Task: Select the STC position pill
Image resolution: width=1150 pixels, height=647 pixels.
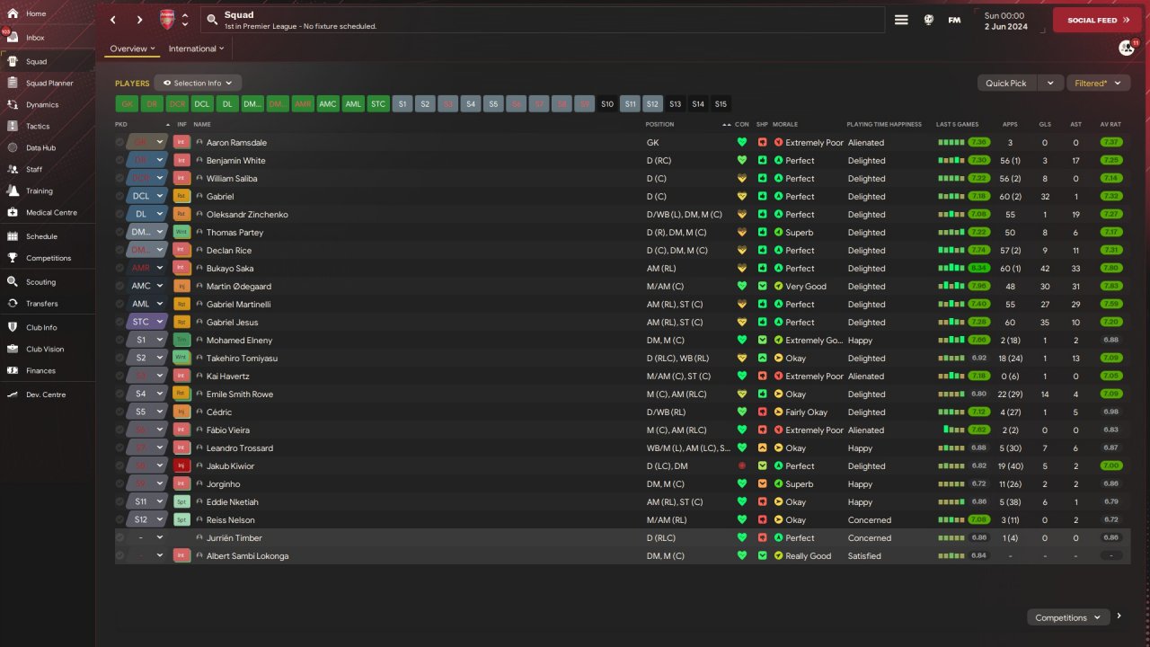Action: [x=378, y=104]
